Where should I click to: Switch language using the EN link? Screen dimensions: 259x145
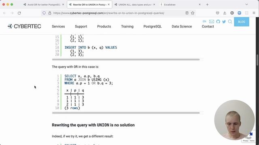[x=204, y=21]
